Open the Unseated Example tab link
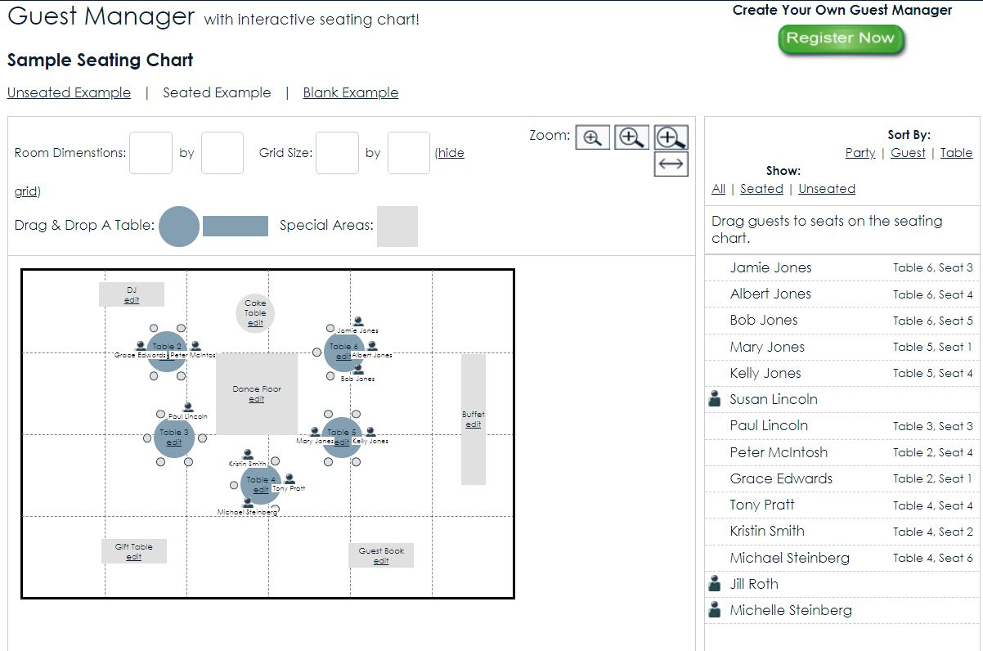Viewport: 983px width, 651px height. [x=69, y=92]
